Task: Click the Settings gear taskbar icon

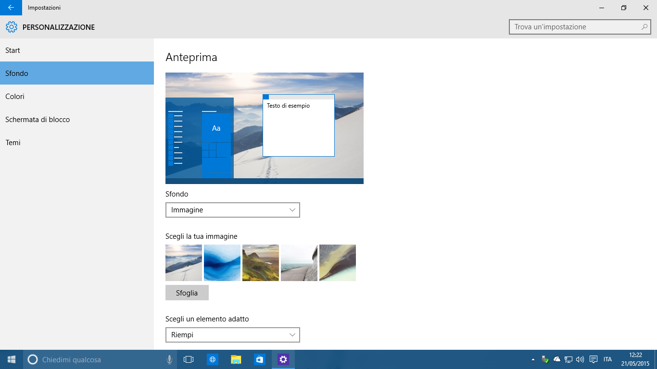Action: (x=283, y=359)
